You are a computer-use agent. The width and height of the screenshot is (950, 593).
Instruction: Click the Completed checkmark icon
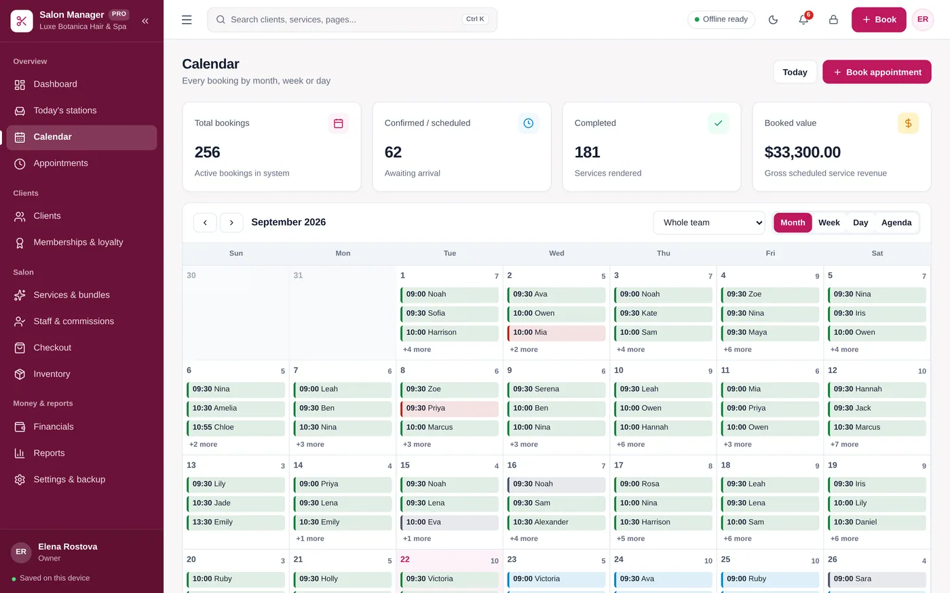pos(718,123)
